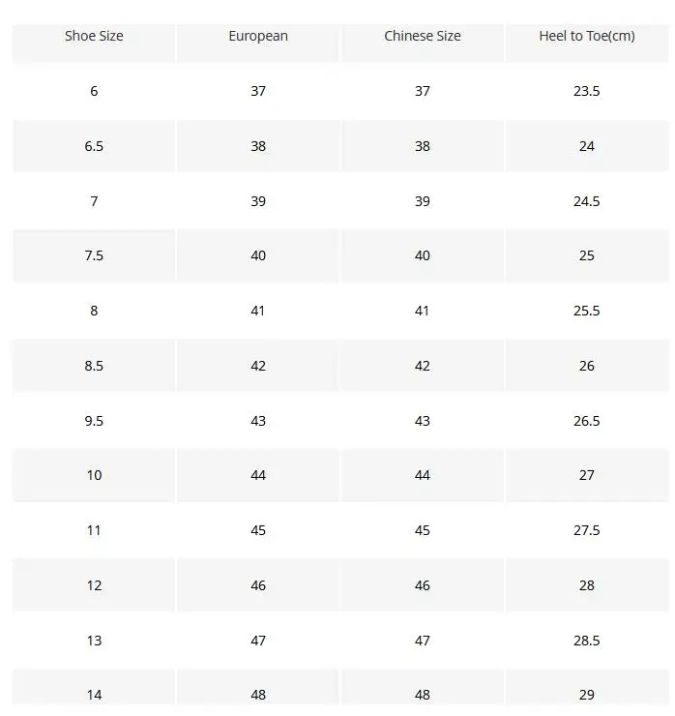The height and width of the screenshot is (716, 675).
Task: Click shoe size 8.5 cell
Action: [x=94, y=366]
